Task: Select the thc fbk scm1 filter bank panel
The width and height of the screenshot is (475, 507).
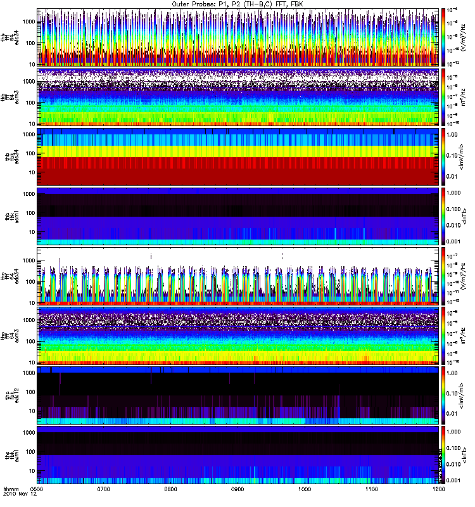Action: (238, 455)
